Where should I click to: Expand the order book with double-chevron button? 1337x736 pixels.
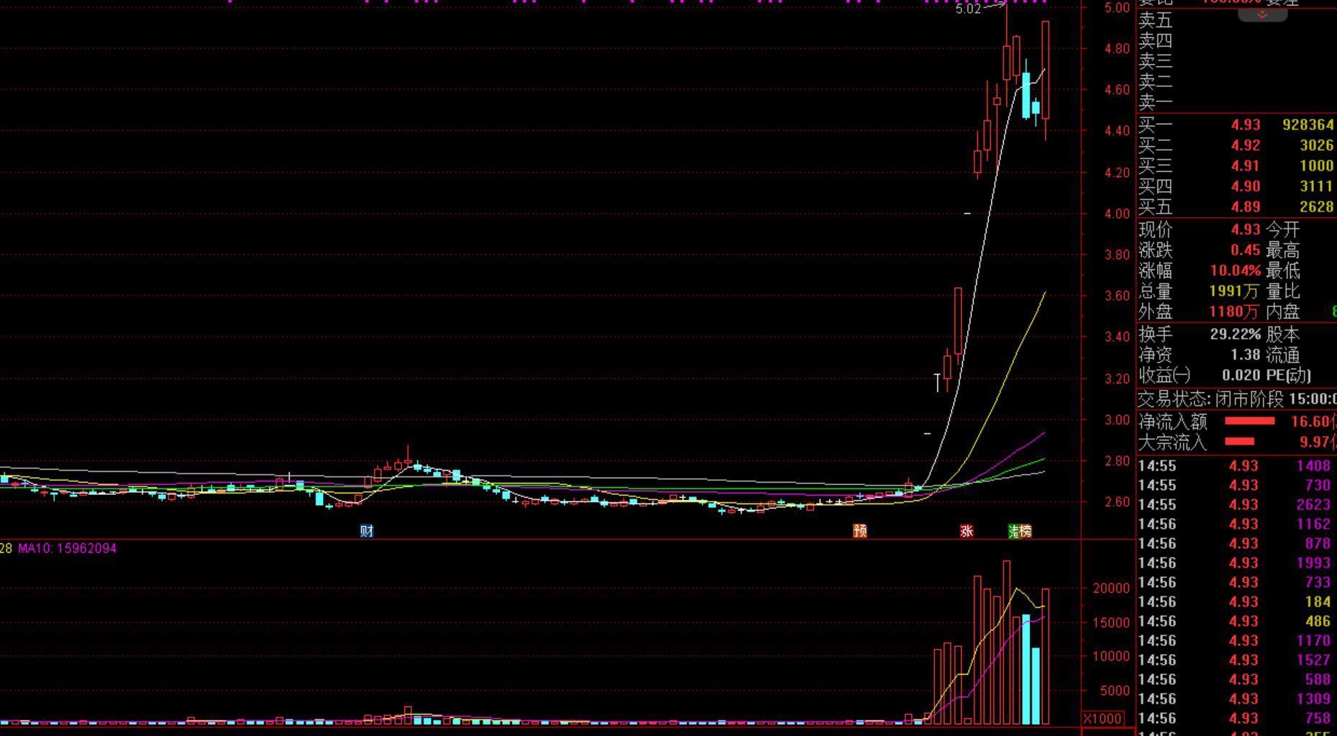tap(1261, 14)
